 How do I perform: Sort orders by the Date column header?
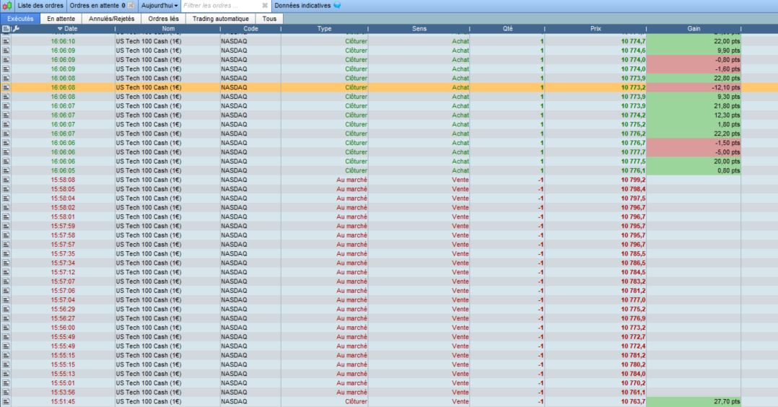(x=68, y=29)
